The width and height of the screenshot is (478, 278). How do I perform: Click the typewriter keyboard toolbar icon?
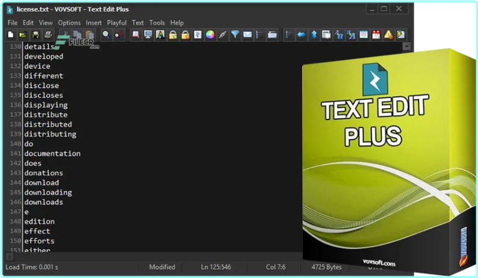coord(272,35)
